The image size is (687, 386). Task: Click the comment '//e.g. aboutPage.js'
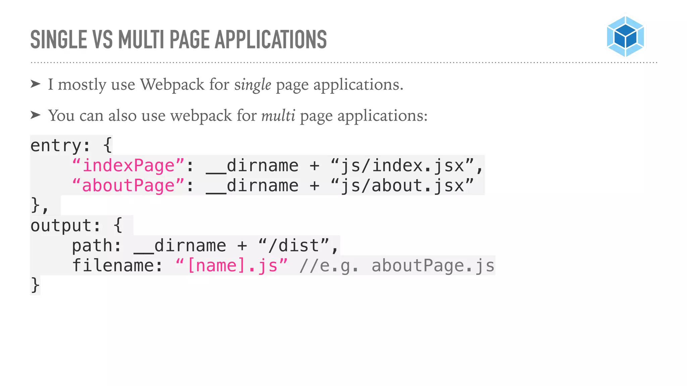(397, 266)
